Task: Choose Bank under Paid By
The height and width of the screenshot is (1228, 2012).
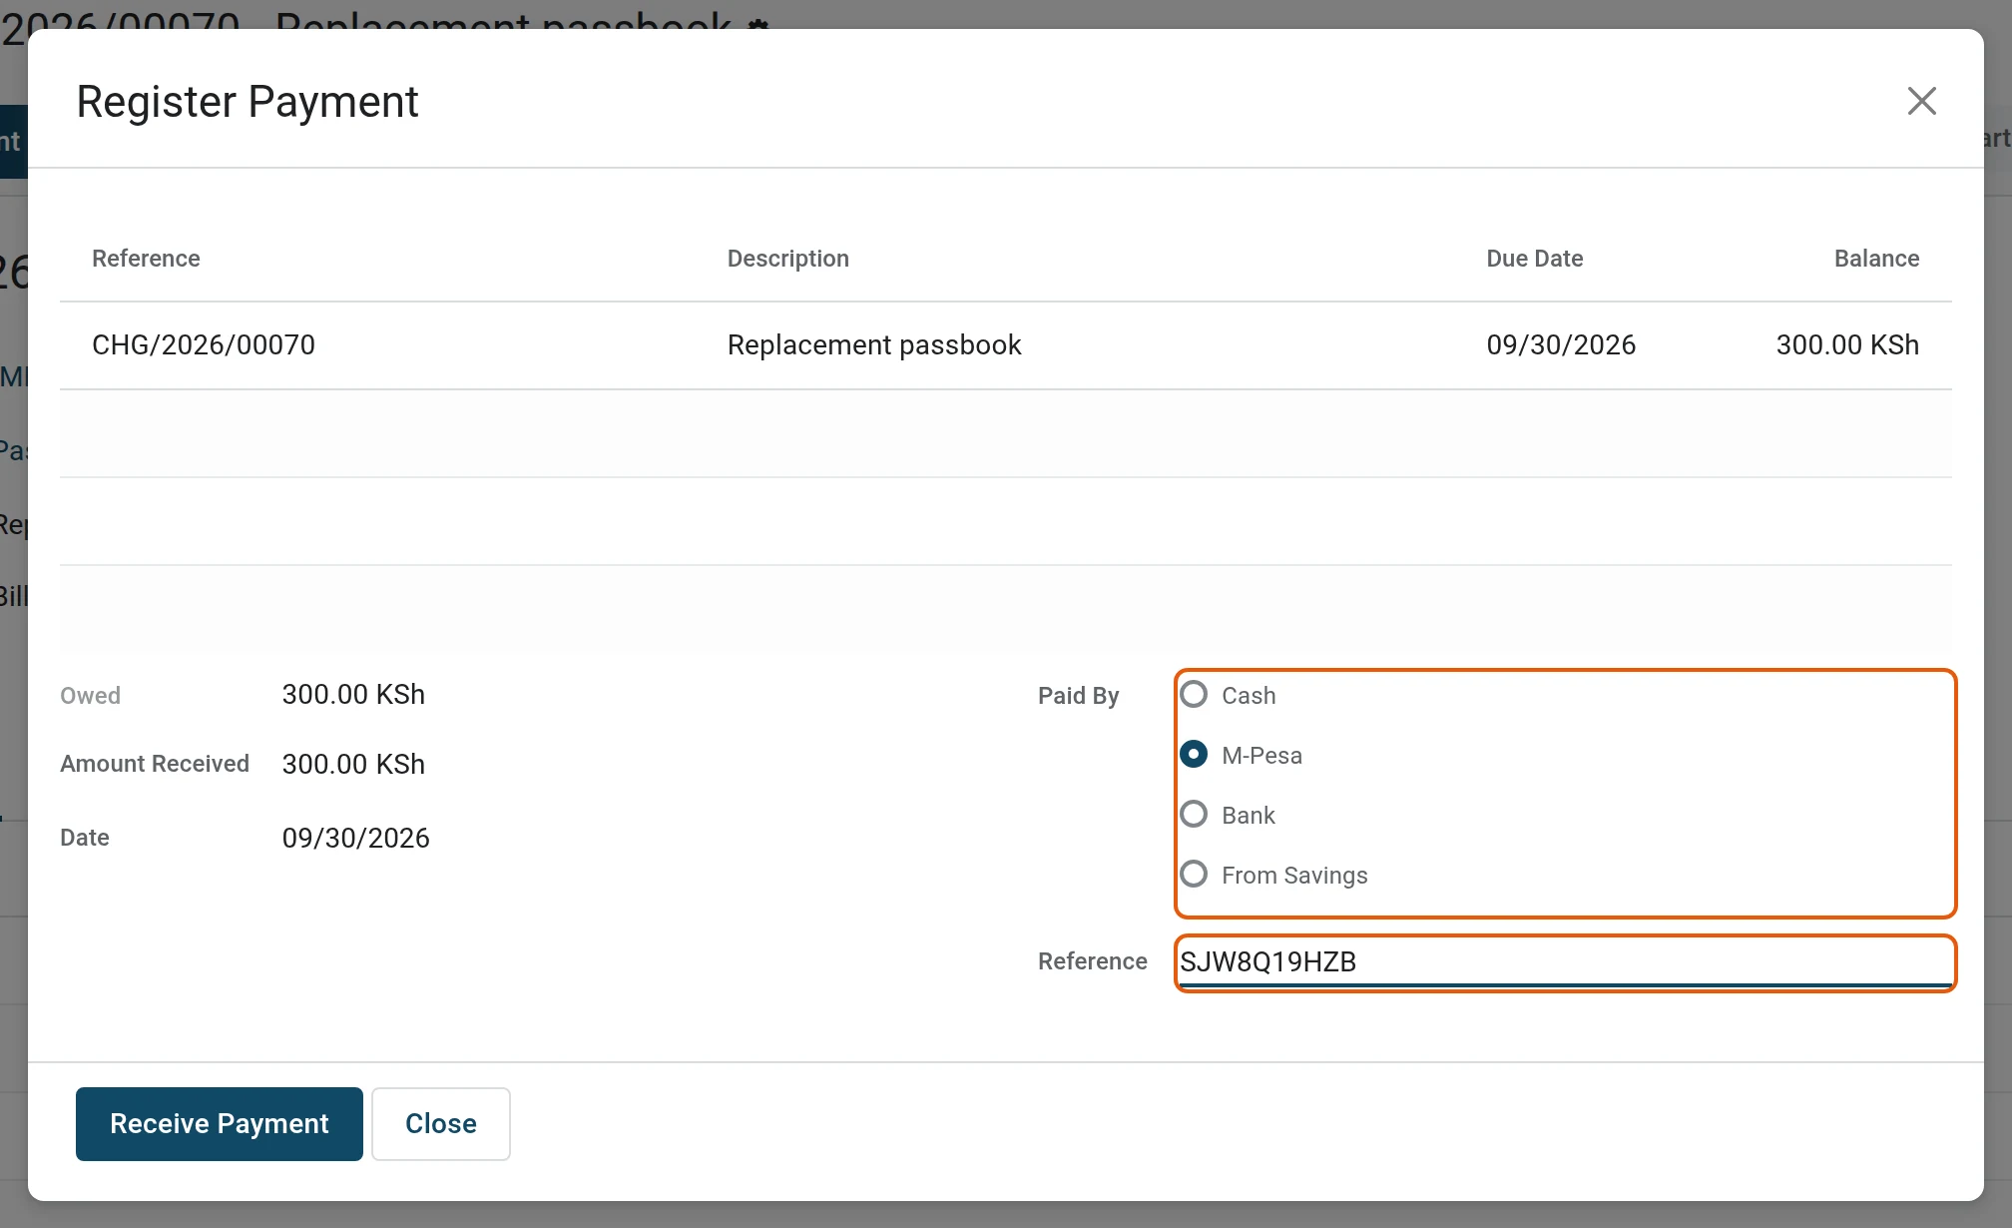Action: [1194, 815]
